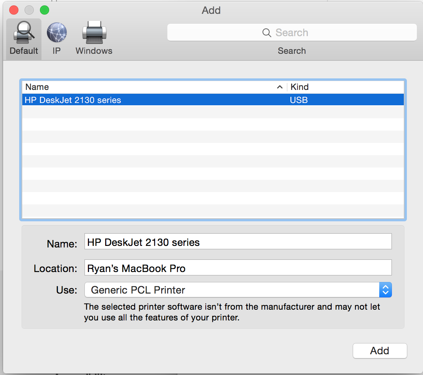This screenshot has height=375, width=423.
Task: Select HP DeskJet 2130 series row
Action: pyautogui.click(x=213, y=100)
